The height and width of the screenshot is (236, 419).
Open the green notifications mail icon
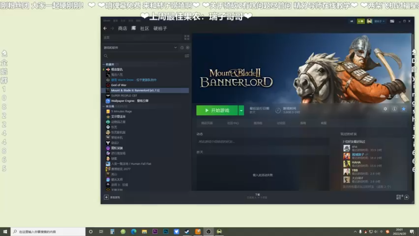[361, 21]
